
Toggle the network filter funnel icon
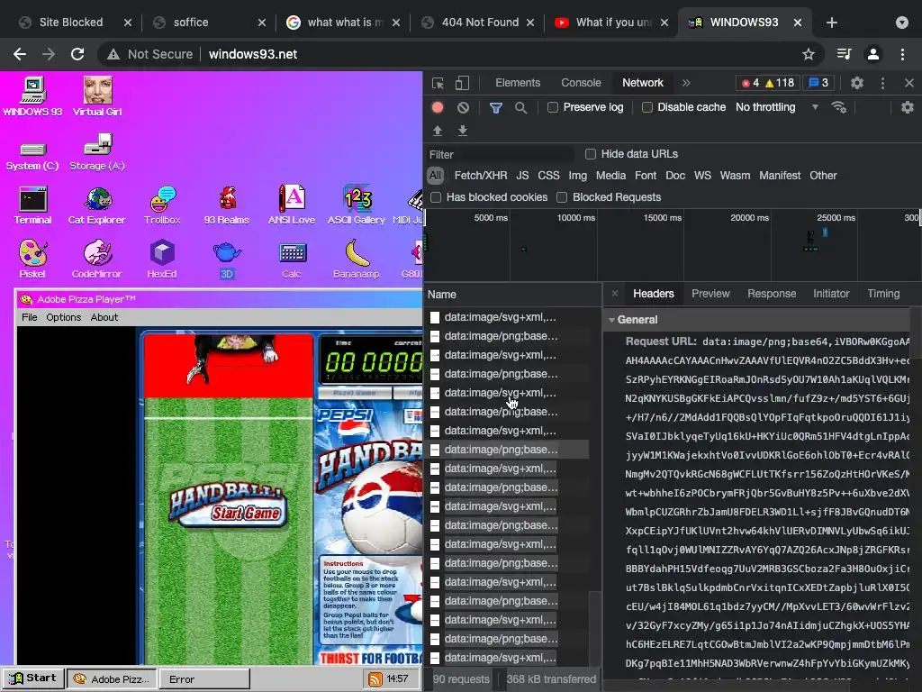coord(496,108)
